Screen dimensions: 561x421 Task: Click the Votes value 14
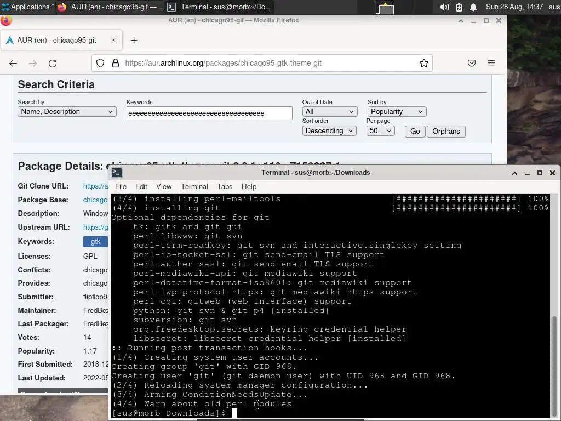[x=87, y=338]
